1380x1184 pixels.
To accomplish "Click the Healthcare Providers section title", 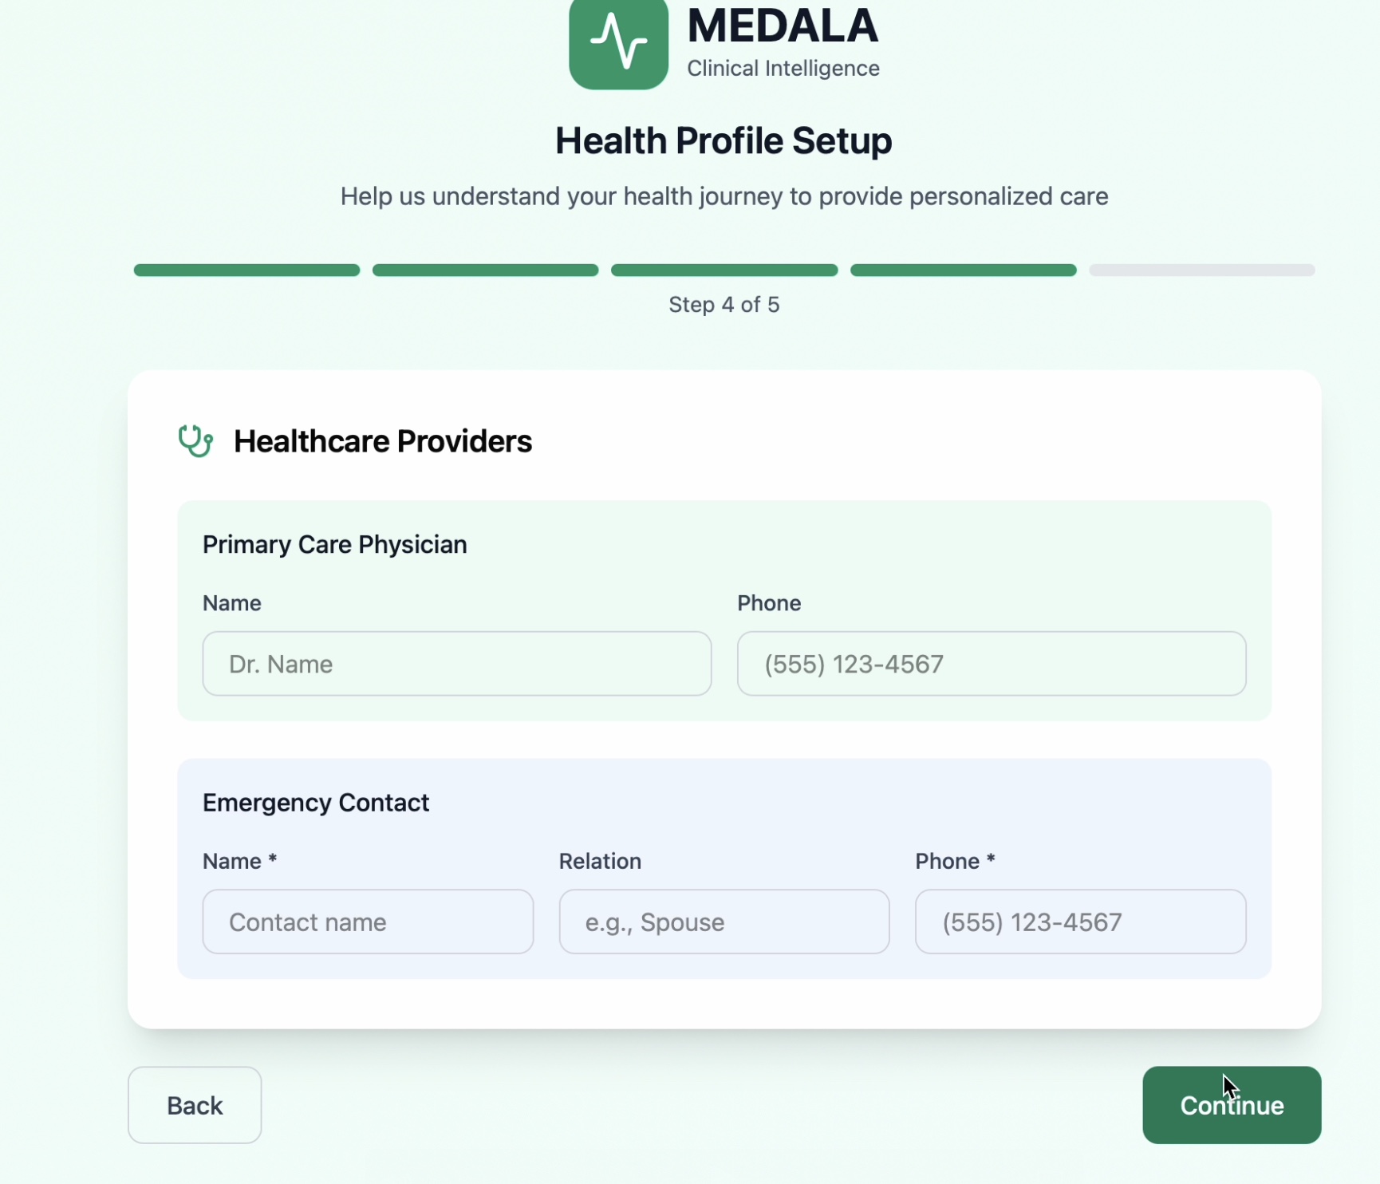I will pos(383,441).
